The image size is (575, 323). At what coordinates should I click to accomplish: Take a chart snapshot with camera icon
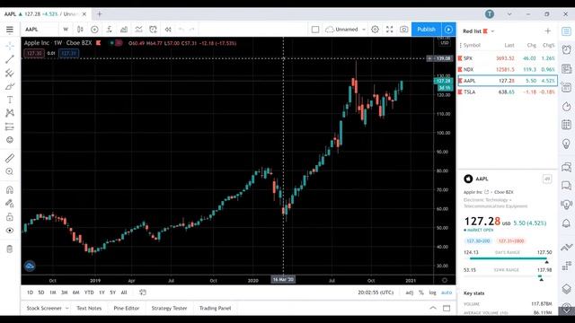(x=403, y=30)
